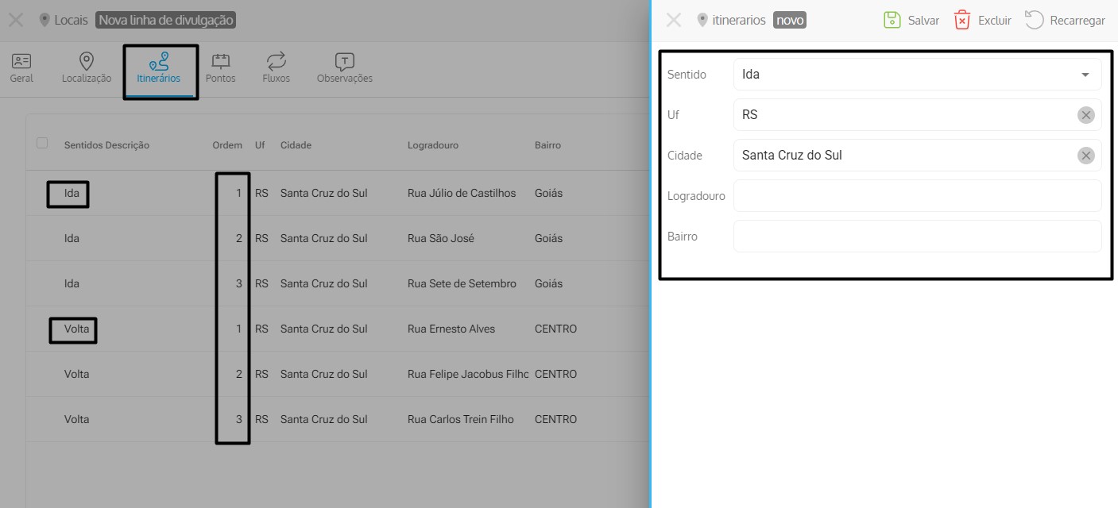Screen dimensions: 1118x508
Task: Sort by the Ordem column header
Action: pyautogui.click(x=226, y=145)
